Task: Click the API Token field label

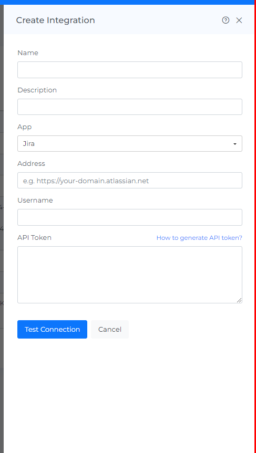Action: click(34, 237)
